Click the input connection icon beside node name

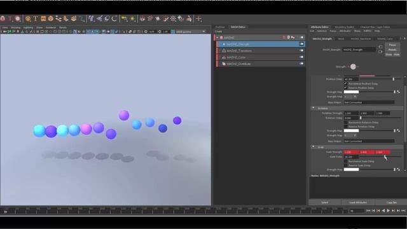pos(380,47)
